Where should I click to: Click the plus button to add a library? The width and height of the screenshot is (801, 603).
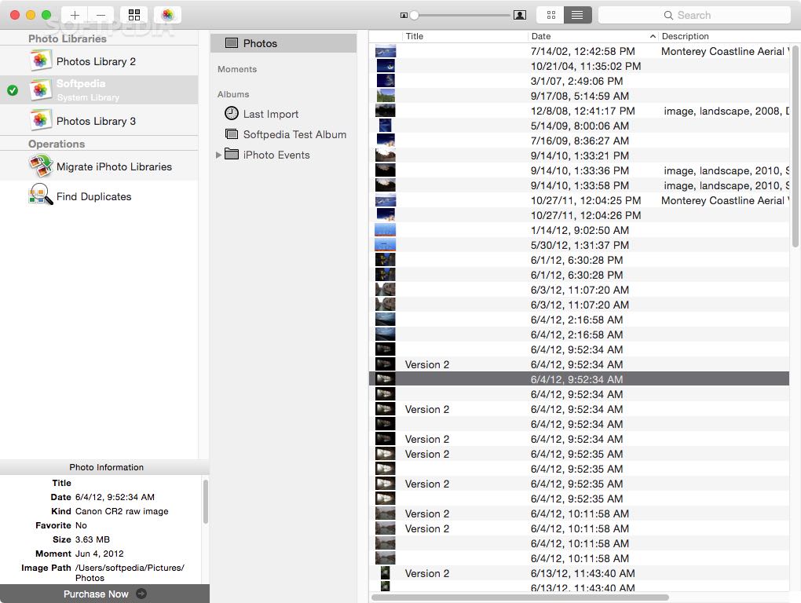(75, 15)
